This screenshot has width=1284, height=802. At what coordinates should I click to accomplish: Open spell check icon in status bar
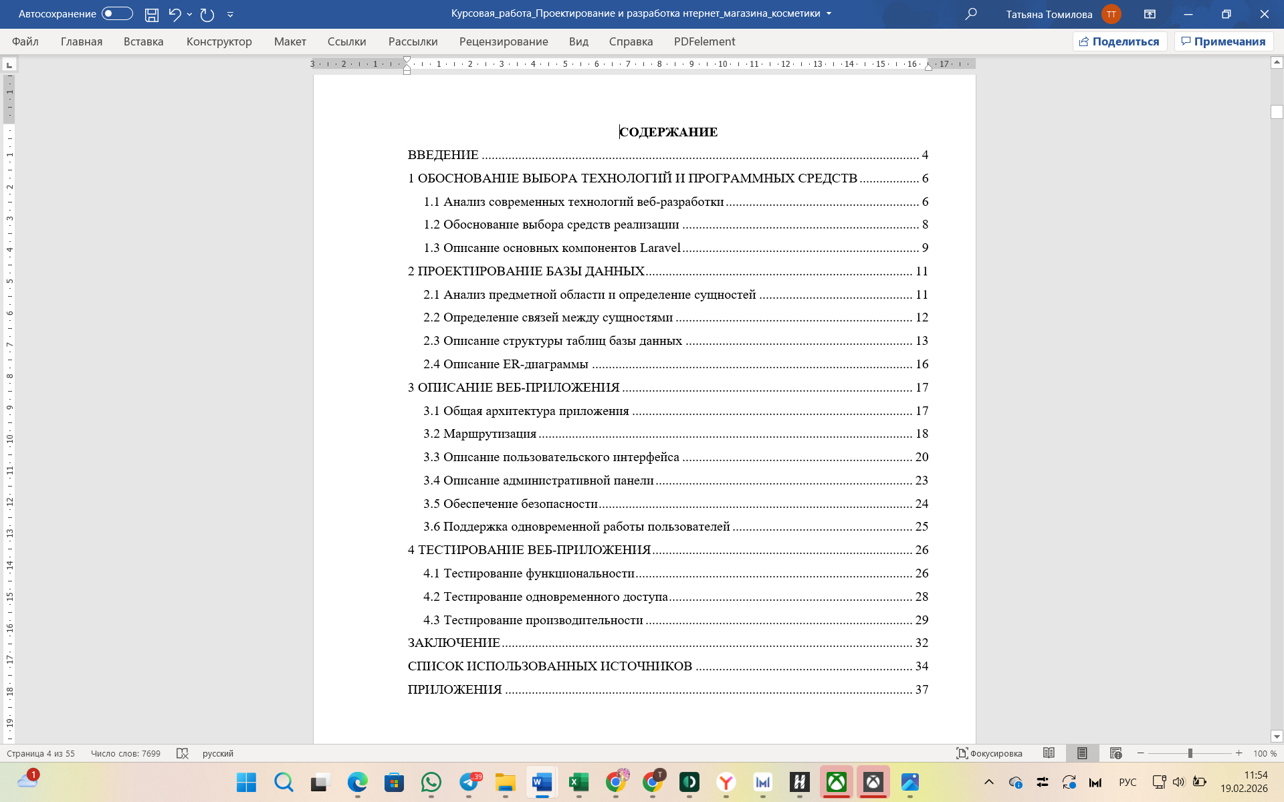pyautogui.click(x=182, y=753)
